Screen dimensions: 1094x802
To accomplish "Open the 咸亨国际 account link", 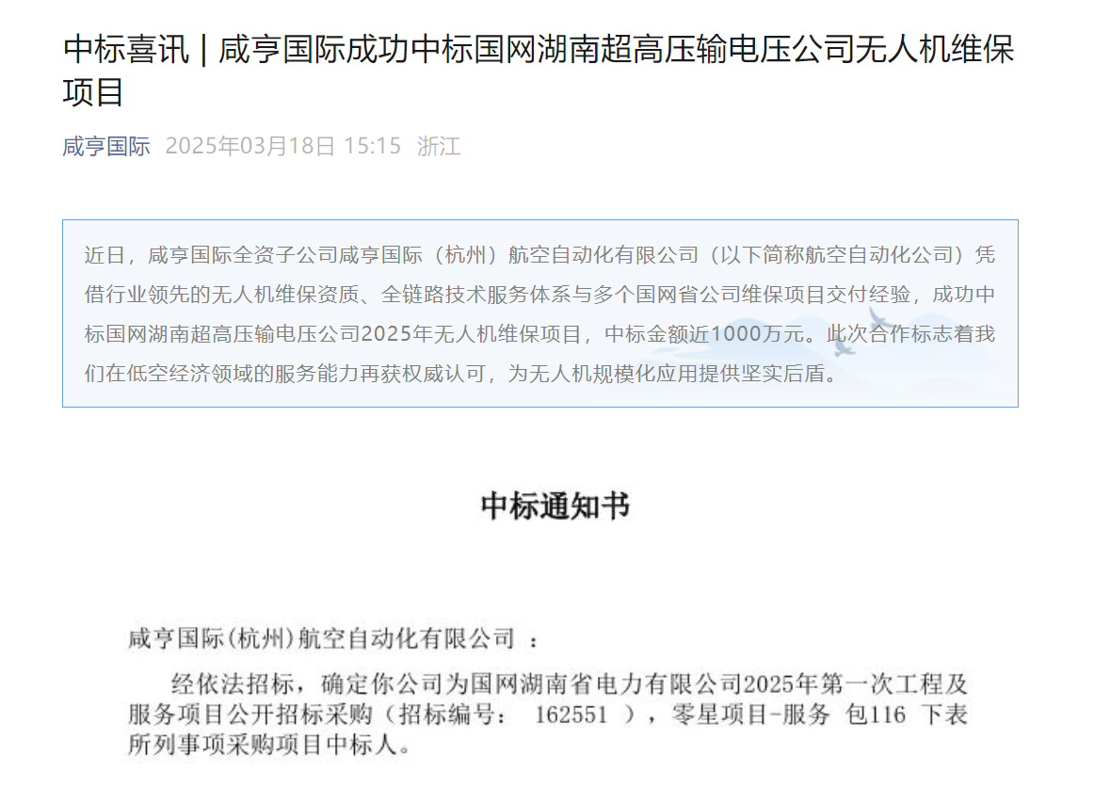I will pyautogui.click(x=106, y=147).
